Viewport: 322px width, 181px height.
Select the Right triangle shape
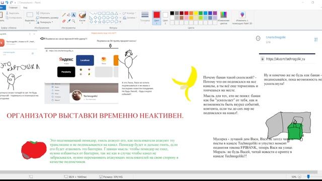pos(91,18)
